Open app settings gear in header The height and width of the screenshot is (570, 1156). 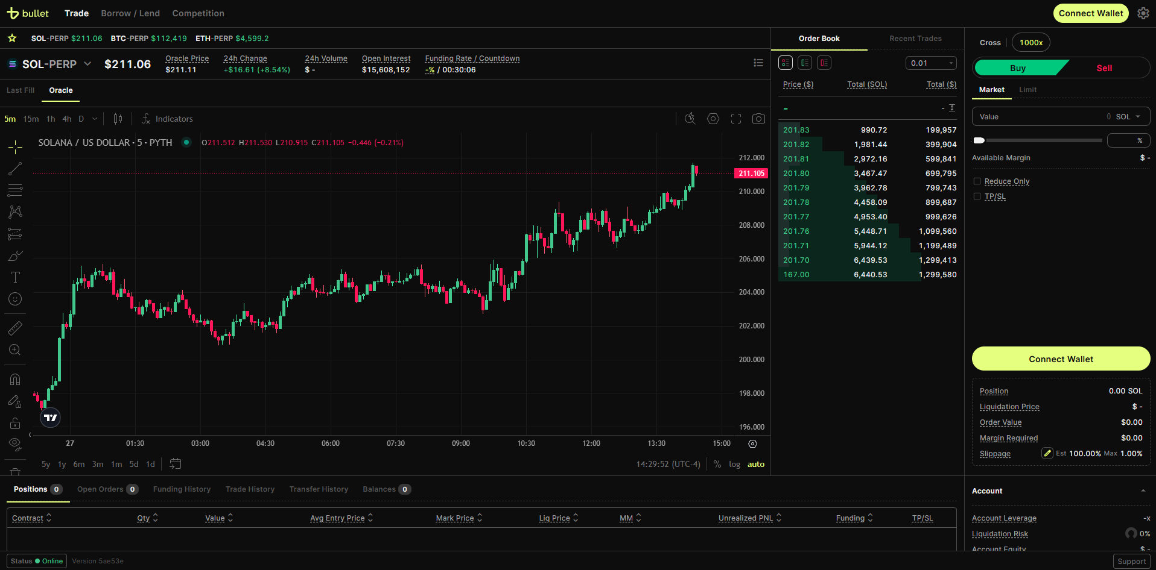click(x=1143, y=13)
